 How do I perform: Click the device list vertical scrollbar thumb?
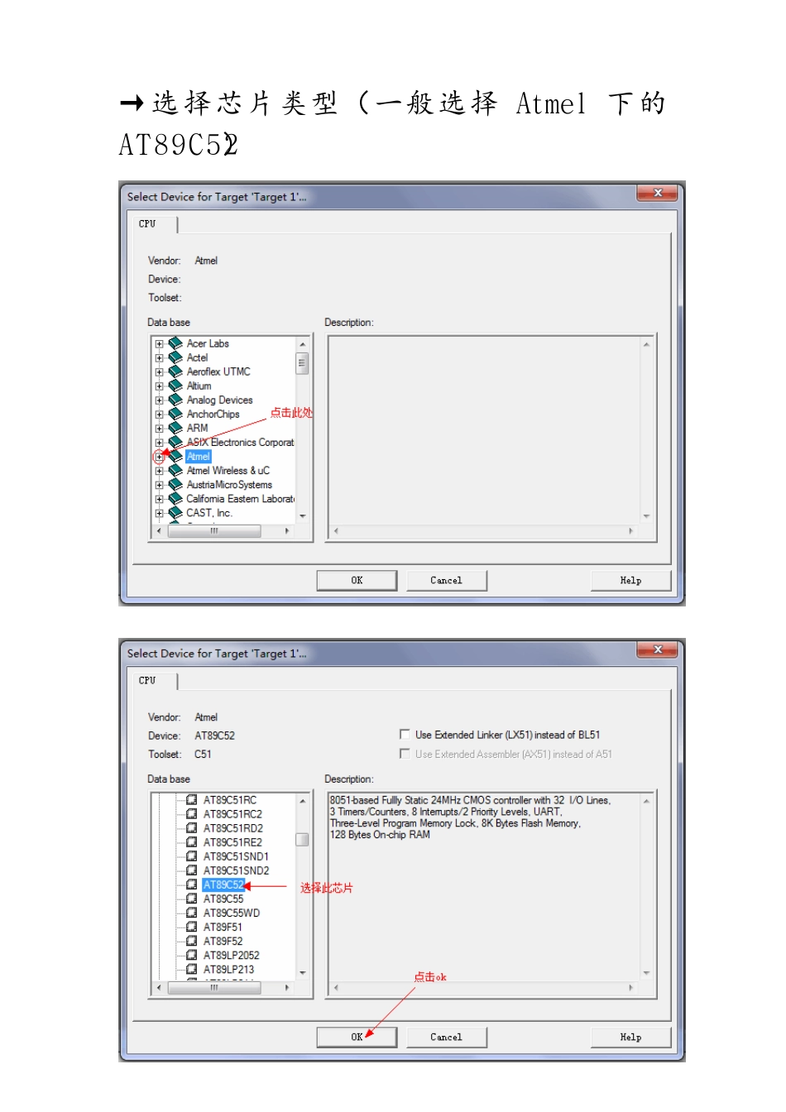(x=302, y=839)
